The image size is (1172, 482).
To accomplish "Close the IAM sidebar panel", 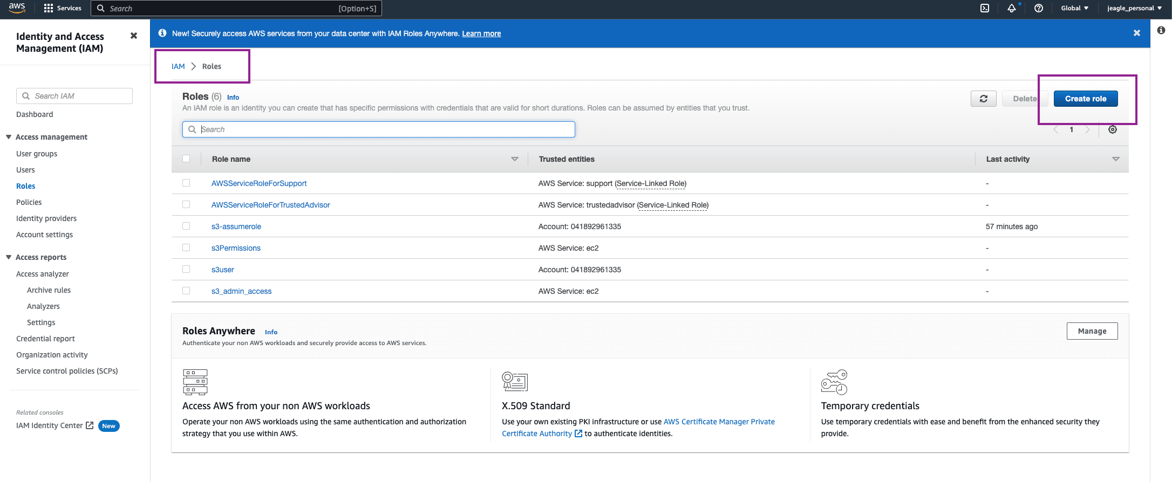I will (134, 36).
